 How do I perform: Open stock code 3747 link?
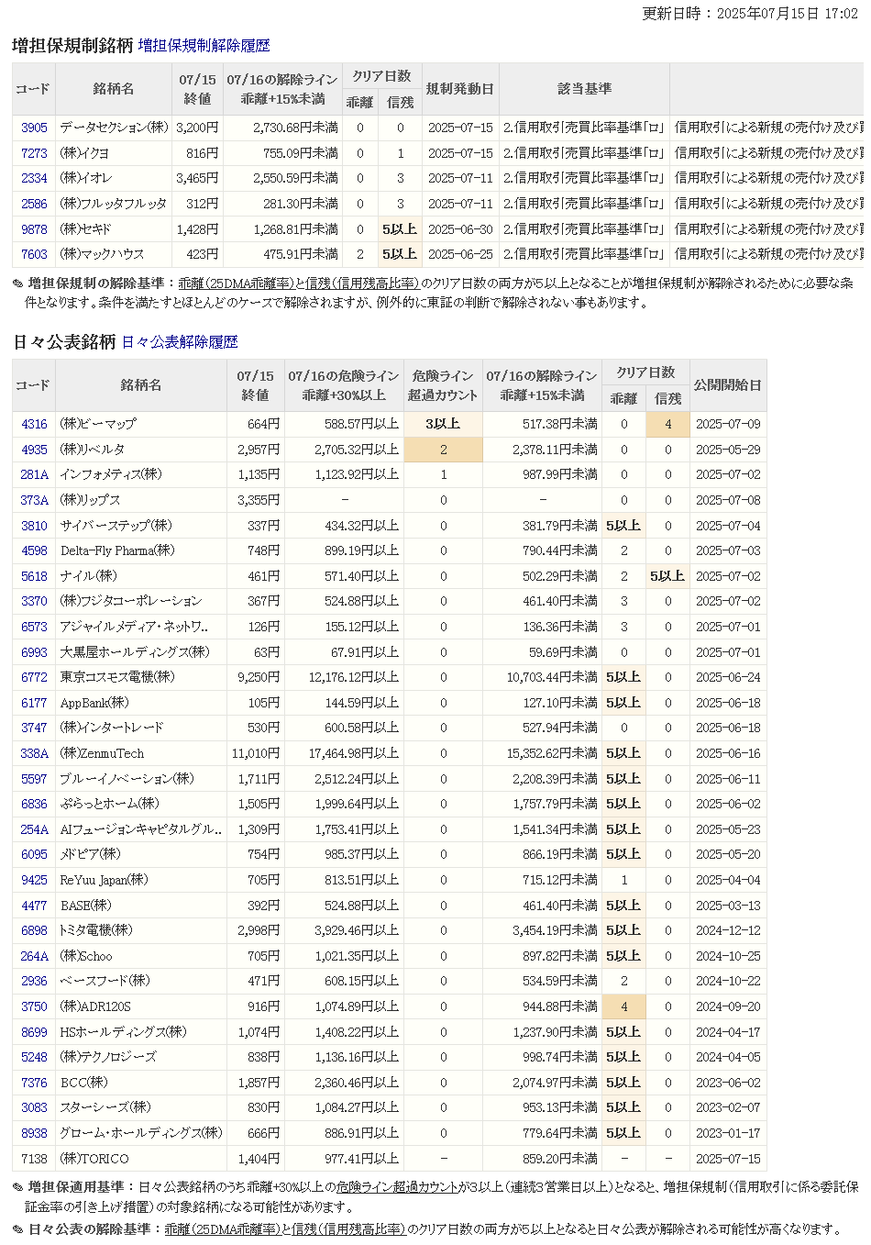pyautogui.click(x=34, y=728)
